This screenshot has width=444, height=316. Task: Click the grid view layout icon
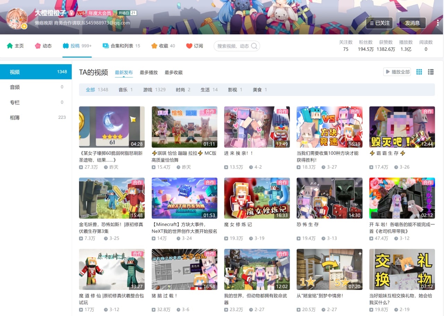click(x=419, y=72)
